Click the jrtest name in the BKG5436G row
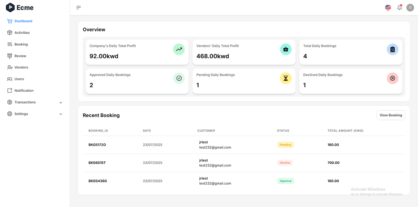418x207 pixels. coord(204,178)
